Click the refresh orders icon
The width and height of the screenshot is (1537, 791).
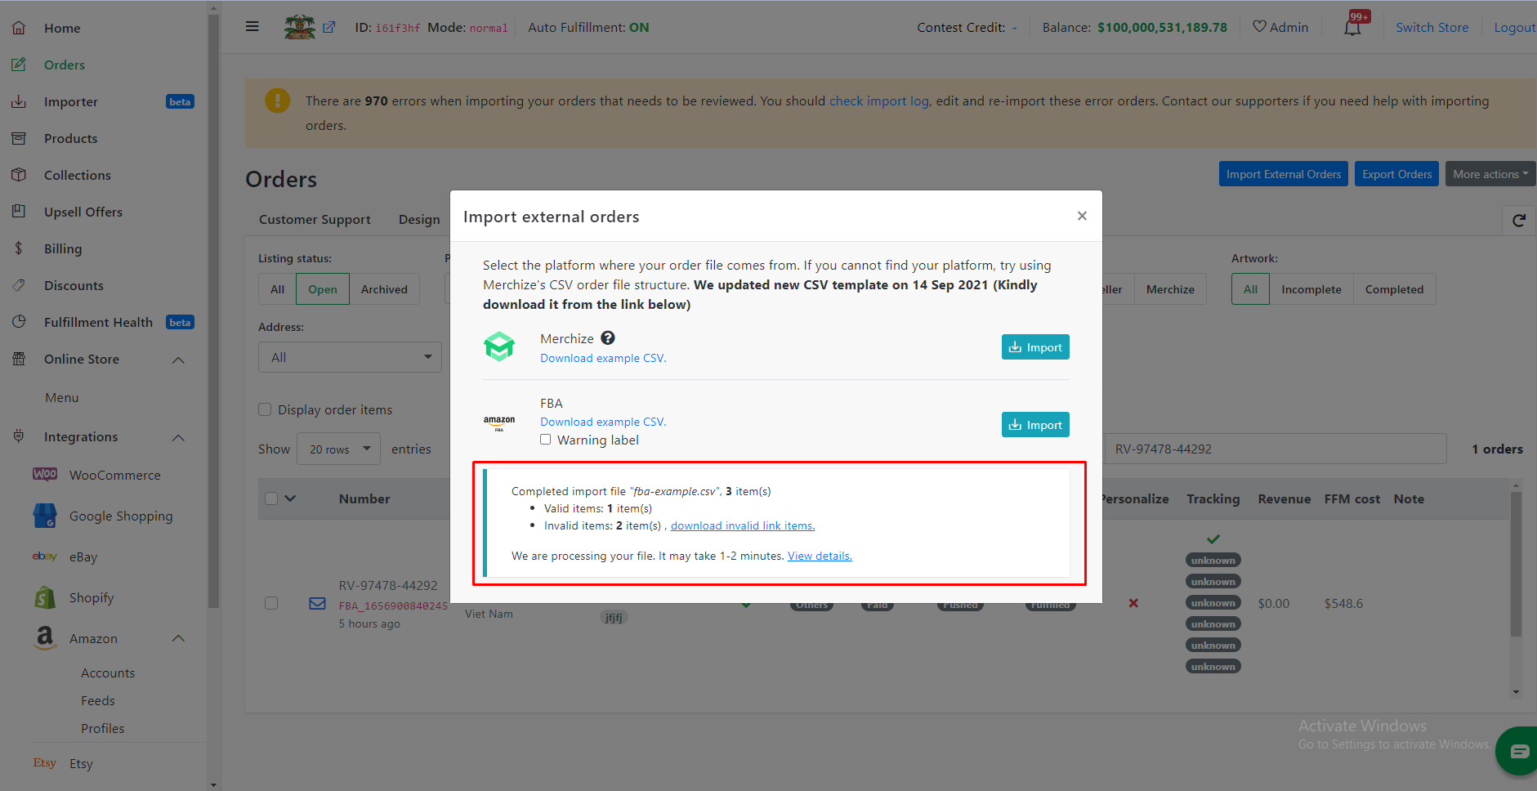[x=1519, y=221]
